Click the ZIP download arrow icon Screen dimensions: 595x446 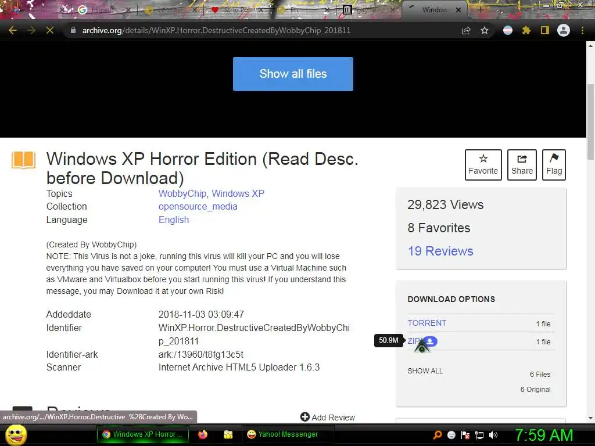430,341
